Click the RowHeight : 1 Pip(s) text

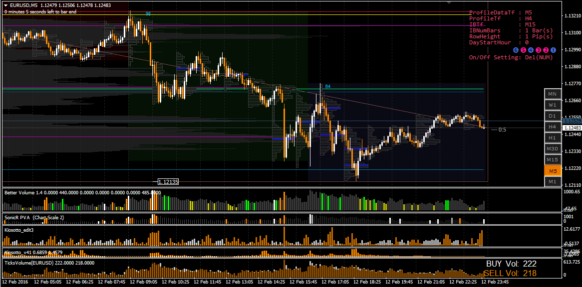(x=511, y=37)
